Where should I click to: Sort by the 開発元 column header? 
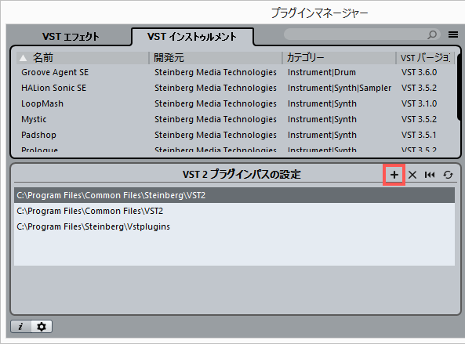pyautogui.click(x=216, y=58)
